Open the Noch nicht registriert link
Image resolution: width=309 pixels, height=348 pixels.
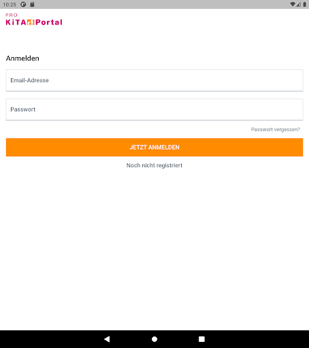[x=154, y=165]
